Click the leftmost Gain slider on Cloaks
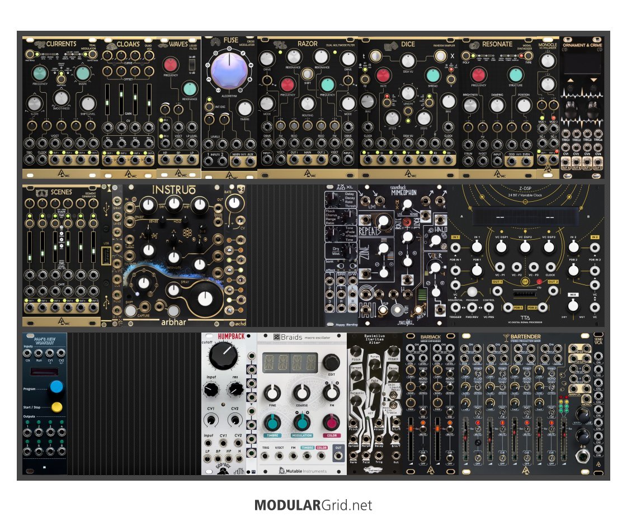This screenshot has width=627, height=517. (107, 99)
